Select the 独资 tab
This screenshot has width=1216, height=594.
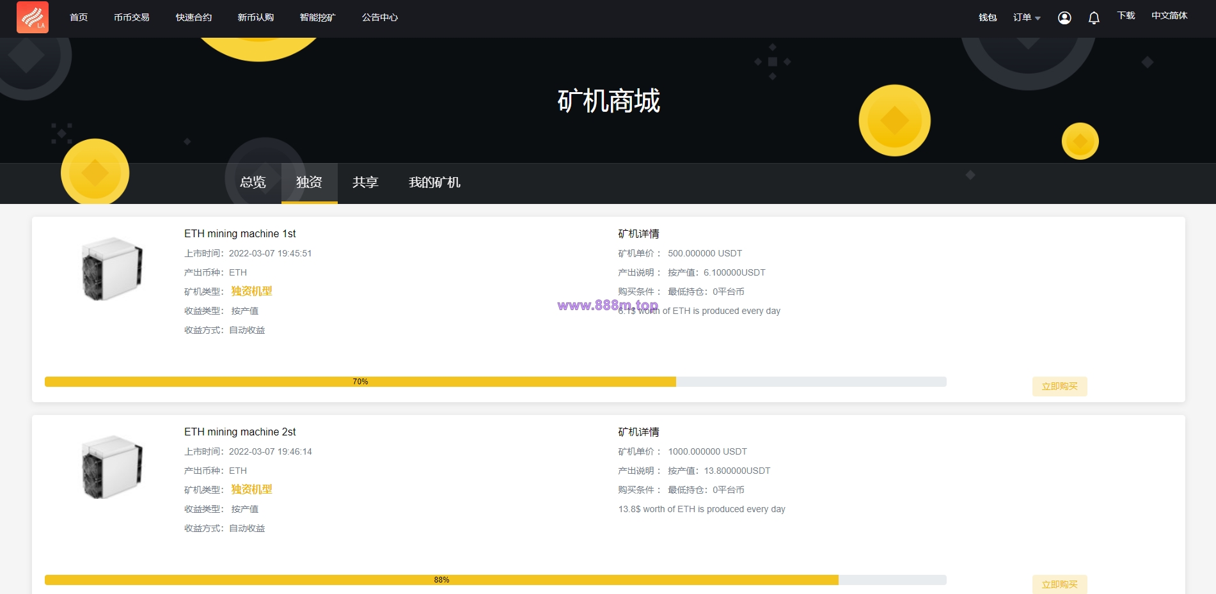click(309, 182)
